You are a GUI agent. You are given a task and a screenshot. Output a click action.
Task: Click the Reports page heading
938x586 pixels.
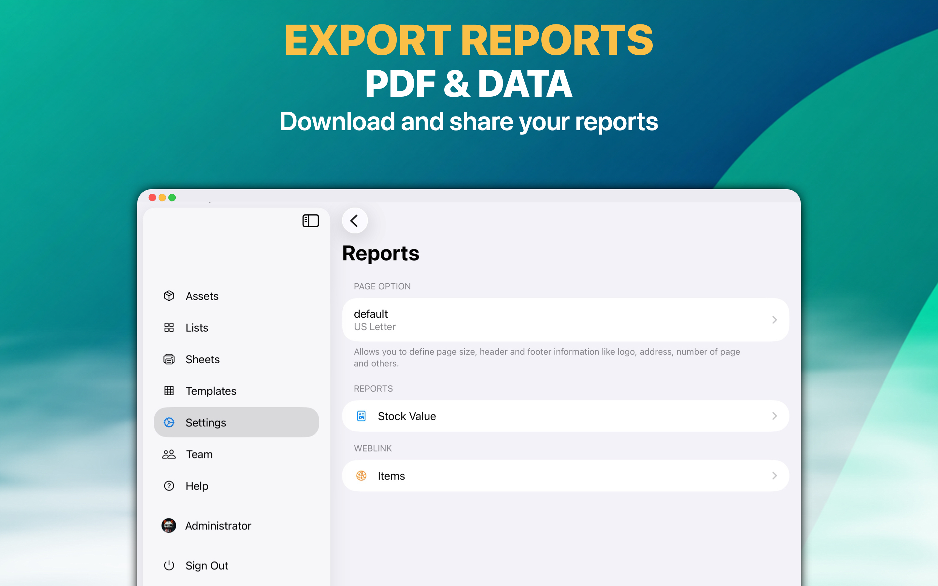click(381, 254)
